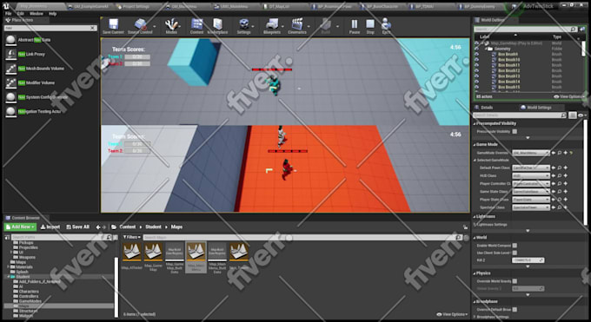Go back in Content Browser history
Image resolution: width=591 pixels, height=322 pixels.
coord(98,227)
